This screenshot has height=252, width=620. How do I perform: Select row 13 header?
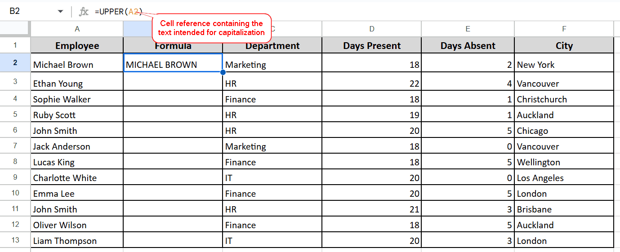15,240
